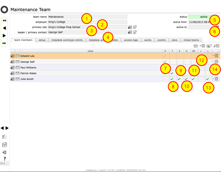Navigate back with the lower-left black arrow
Viewport: 221px width, 172px height.
(2, 128)
